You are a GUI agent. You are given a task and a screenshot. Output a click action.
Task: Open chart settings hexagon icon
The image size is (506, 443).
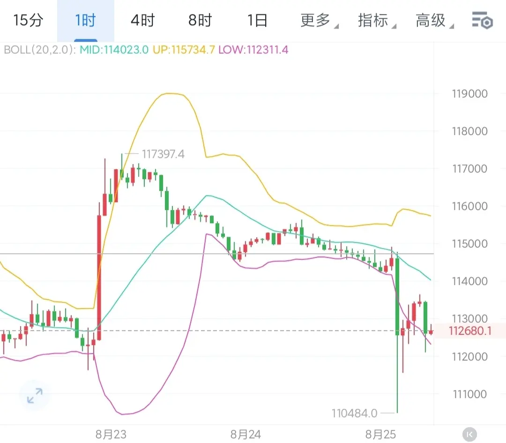pos(482,20)
